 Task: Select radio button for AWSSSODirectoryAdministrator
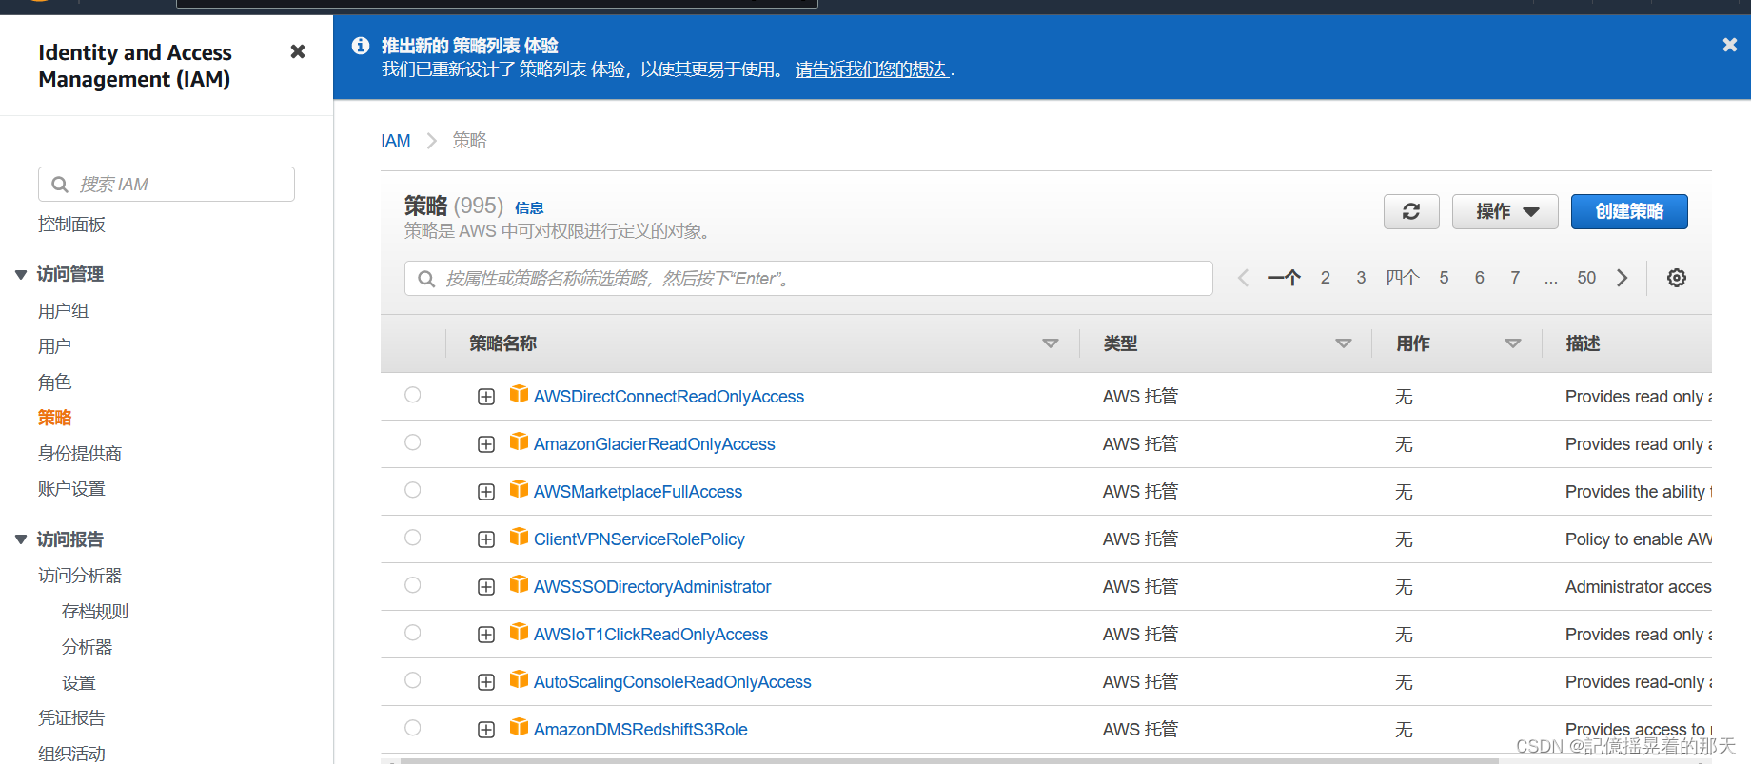(x=412, y=585)
